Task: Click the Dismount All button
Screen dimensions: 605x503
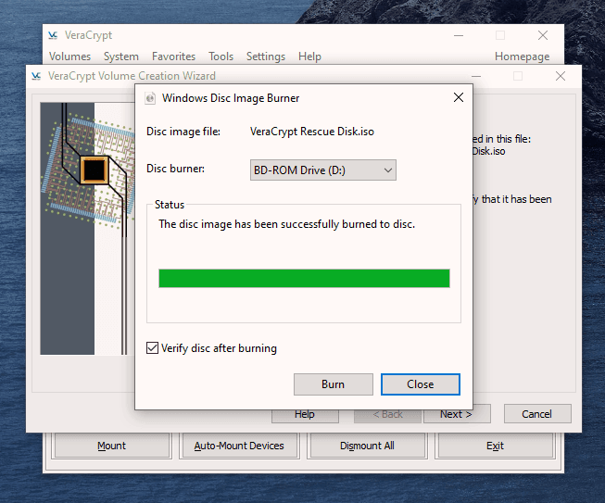Action: click(x=367, y=446)
